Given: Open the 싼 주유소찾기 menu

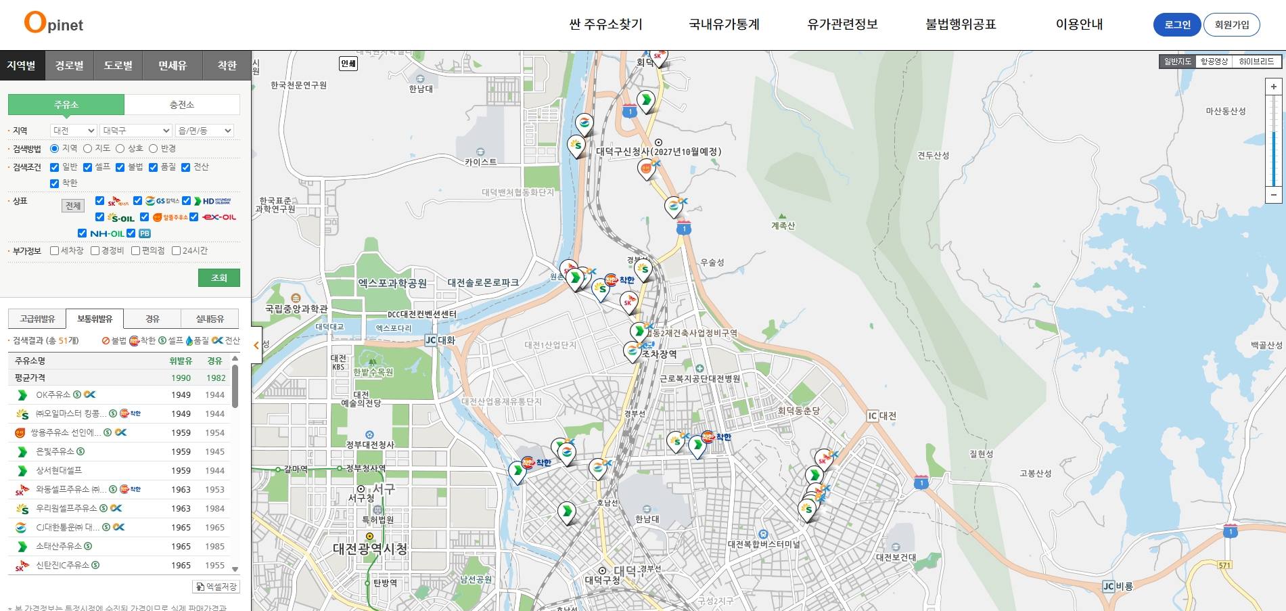Looking at the screenshot, I should [606, 24].
